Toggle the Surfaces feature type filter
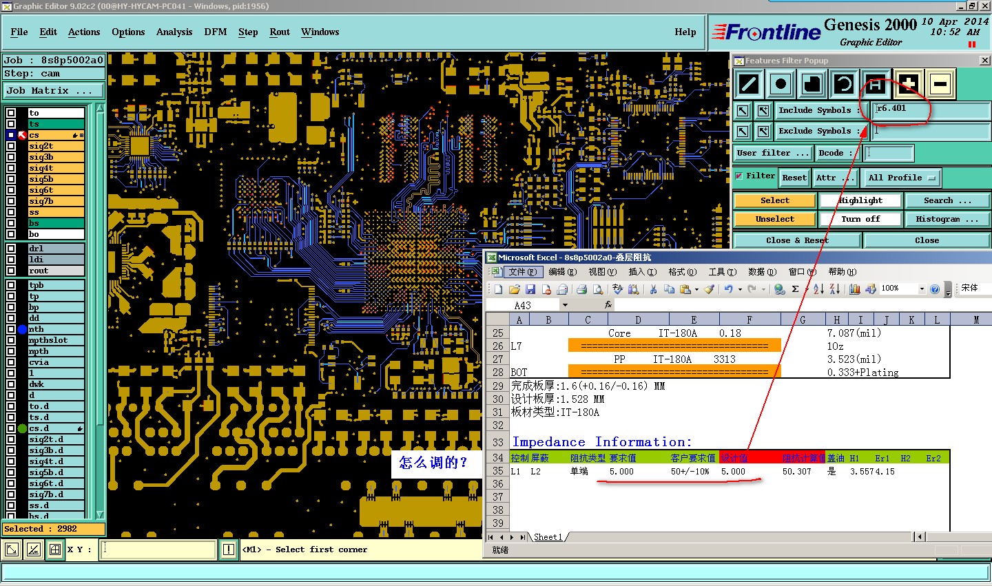Image resolution: width=992 pixels, height=586 pixels. 812,85
